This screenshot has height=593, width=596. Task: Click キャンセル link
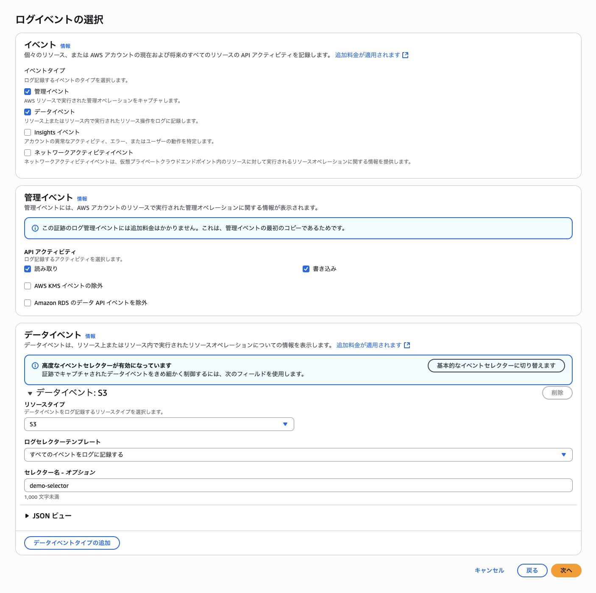tap(489, 571)
